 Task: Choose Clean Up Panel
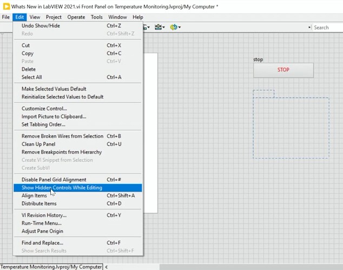tap(78, 144)
